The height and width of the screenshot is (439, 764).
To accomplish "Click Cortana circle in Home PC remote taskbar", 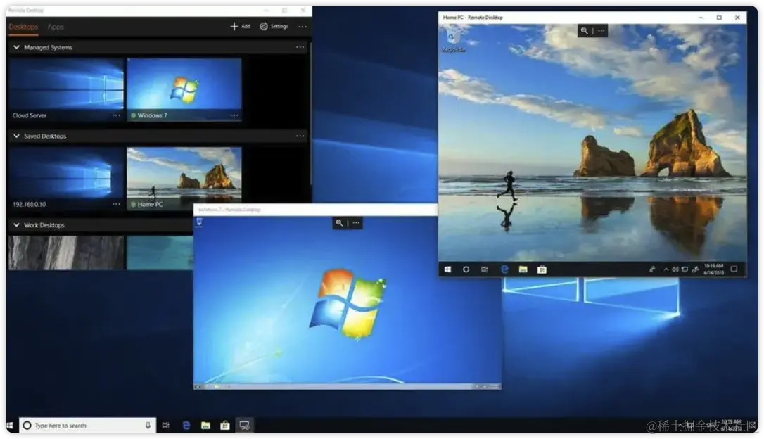I will pos(466,269).
